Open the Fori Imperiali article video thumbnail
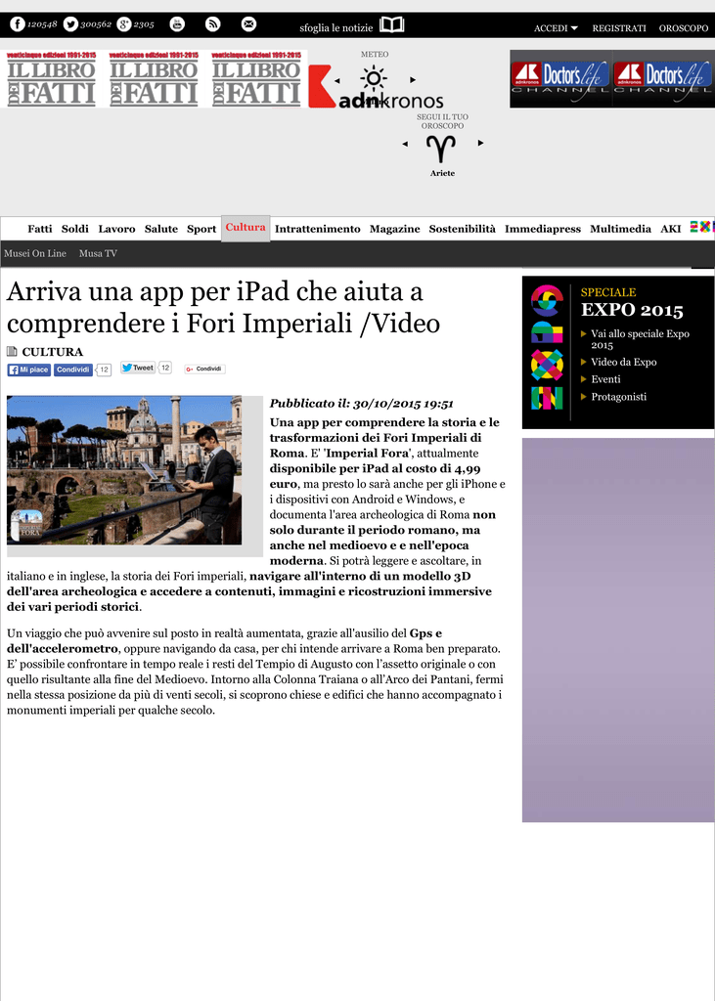The width and height of the screenshot is (715, 1001). click(124, 470)
